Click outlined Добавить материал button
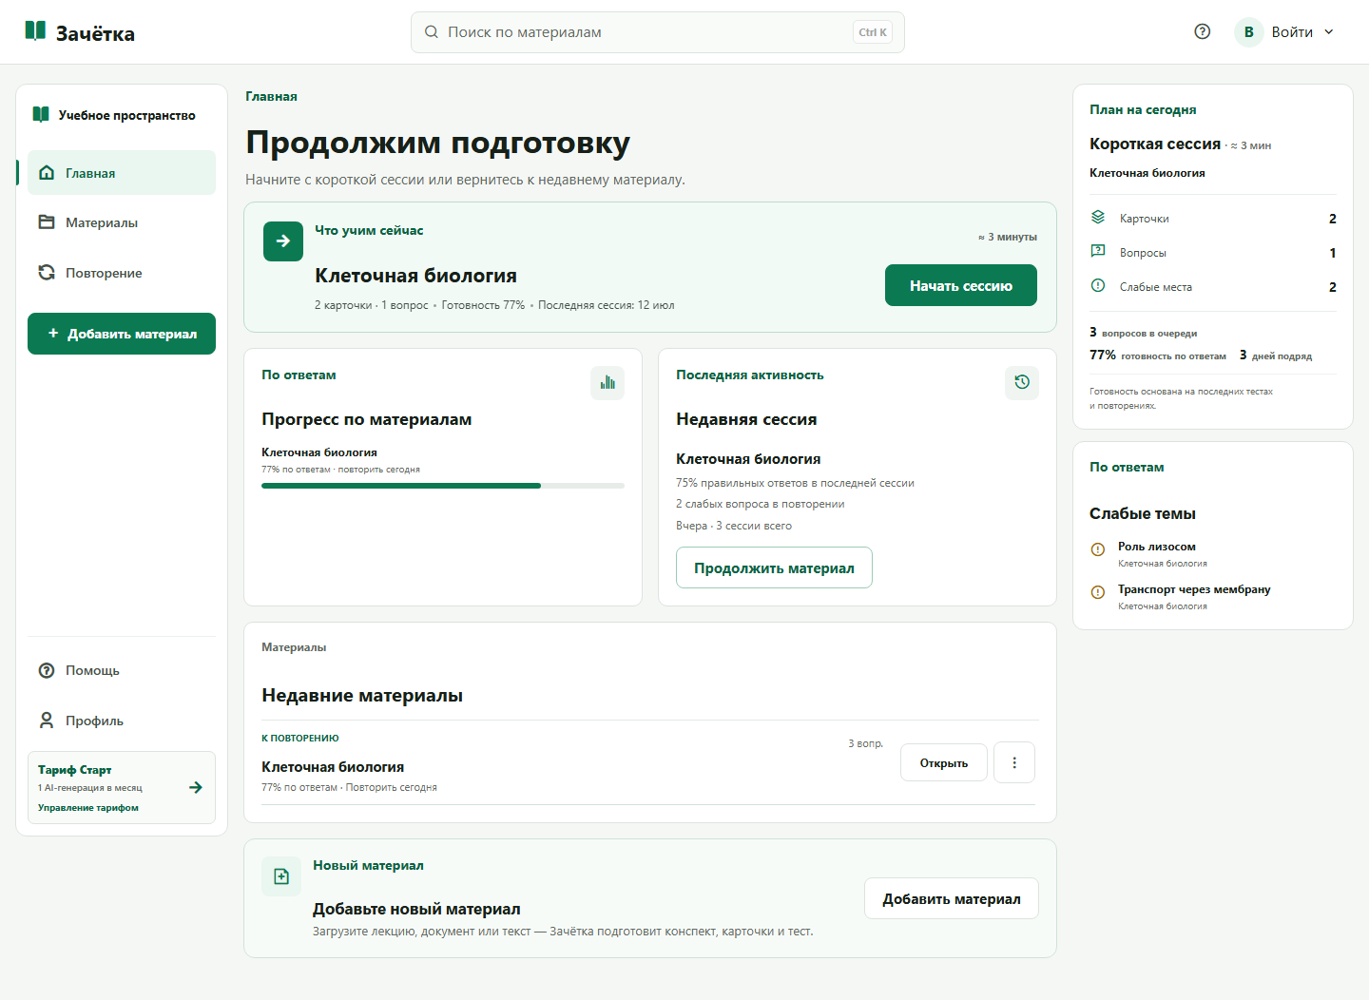Screen dimensions: 1369x1000 point(952,898)
